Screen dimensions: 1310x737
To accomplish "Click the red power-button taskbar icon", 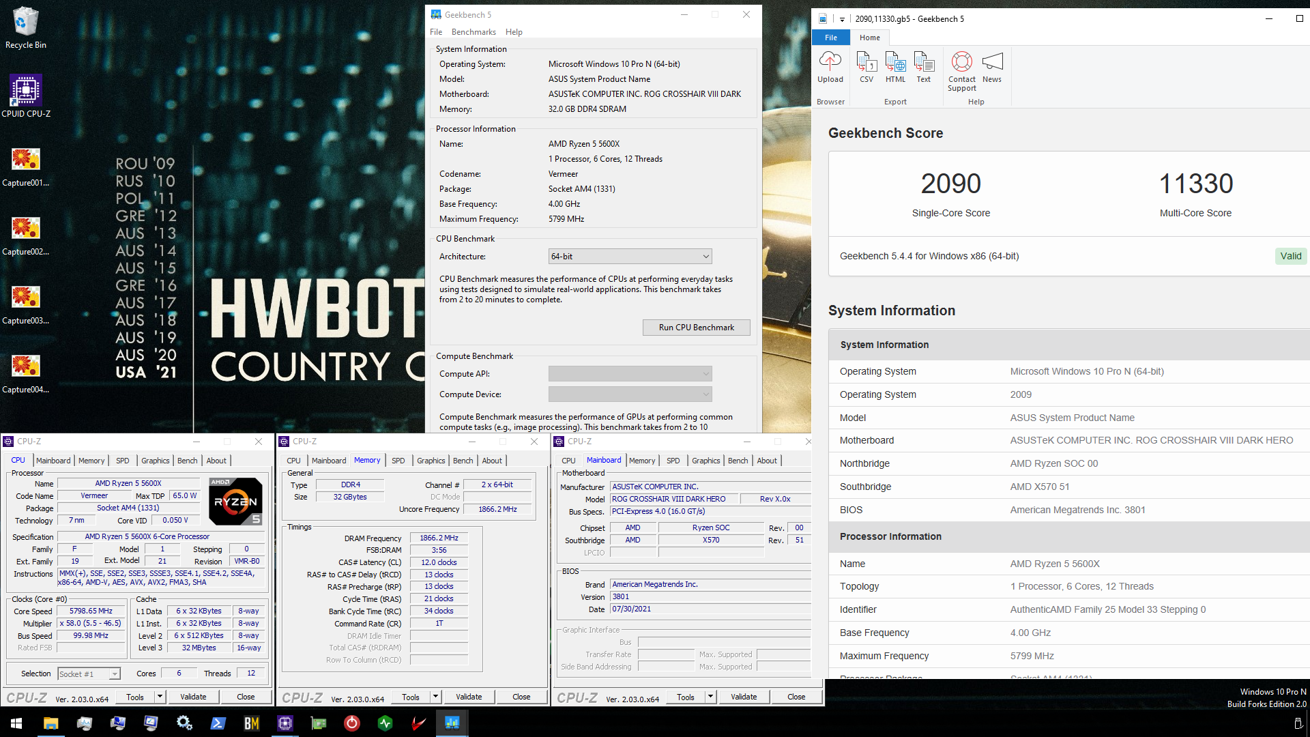I will 352,723.
